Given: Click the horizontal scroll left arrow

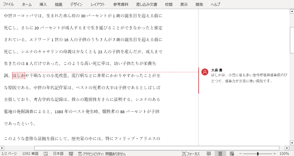Looking at the screenshot, I should pos(2,148).
